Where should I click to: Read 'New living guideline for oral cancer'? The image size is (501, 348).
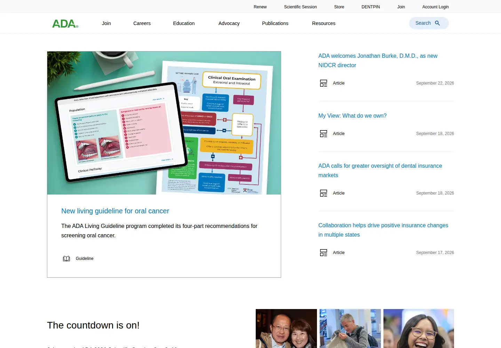[115, 211]
